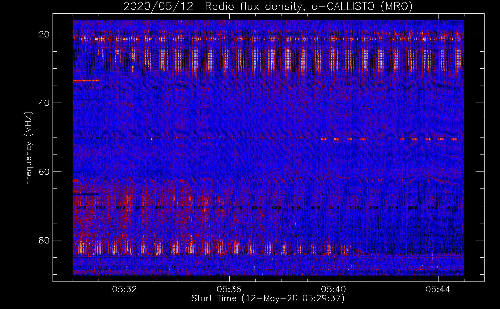Click the 05:44 time tick label
The image size is (500, 309).
point(438,290)
